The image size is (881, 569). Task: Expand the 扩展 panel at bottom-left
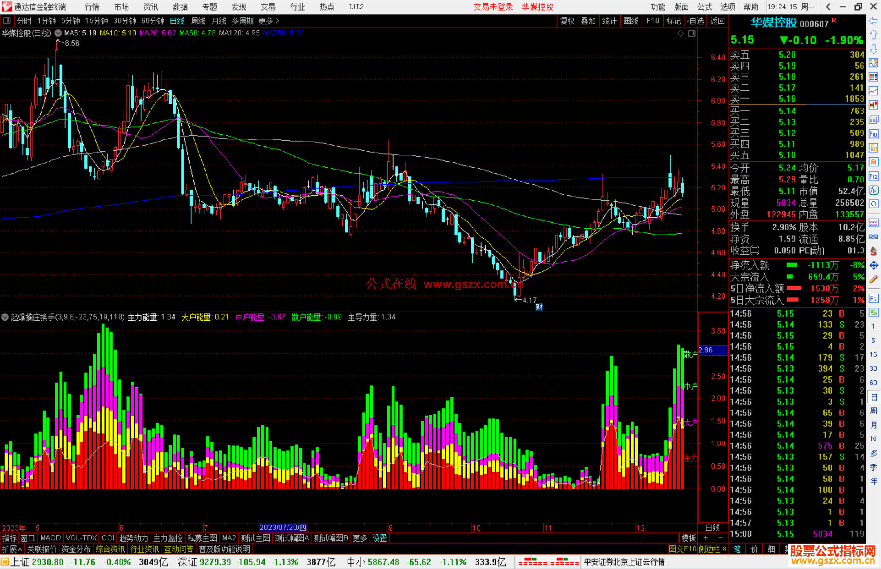[12, 549]
